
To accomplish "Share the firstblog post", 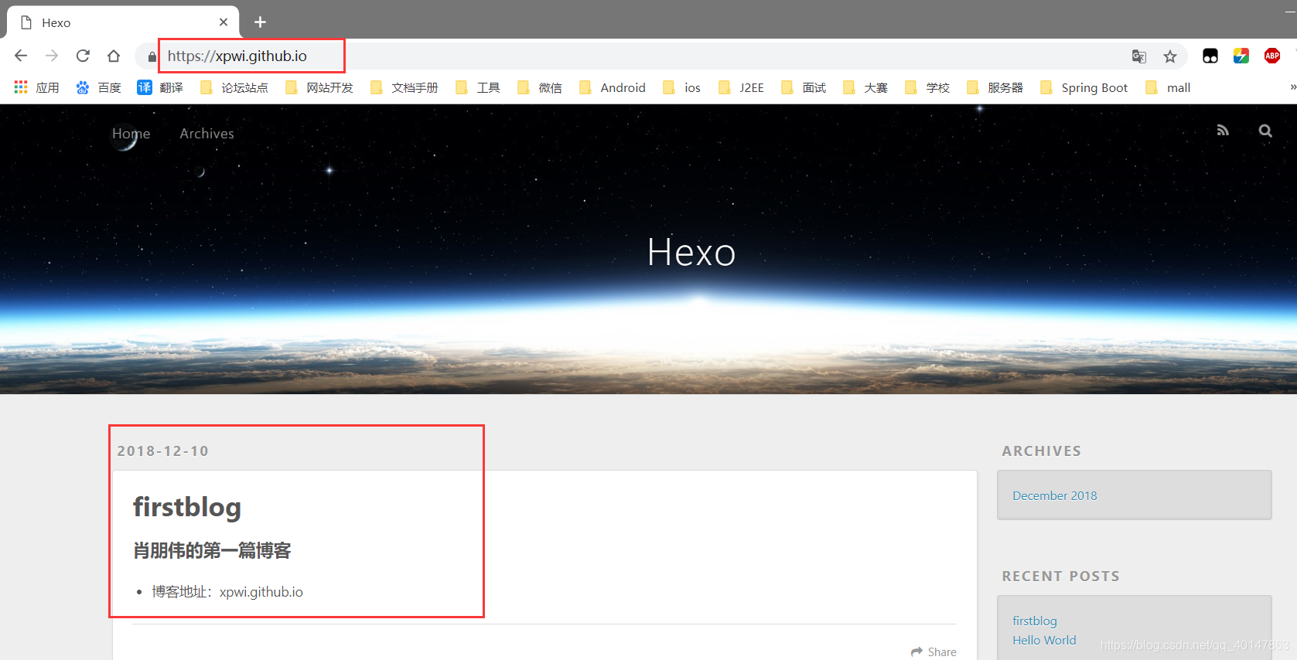I will (933, 651).
